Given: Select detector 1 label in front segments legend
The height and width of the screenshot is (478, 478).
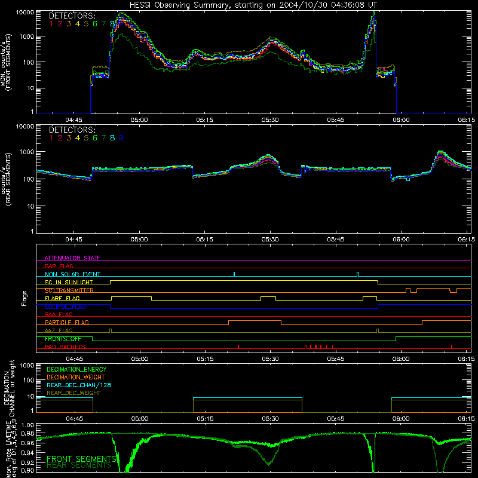Looking at the screenshot, I should tap(51, 24).
